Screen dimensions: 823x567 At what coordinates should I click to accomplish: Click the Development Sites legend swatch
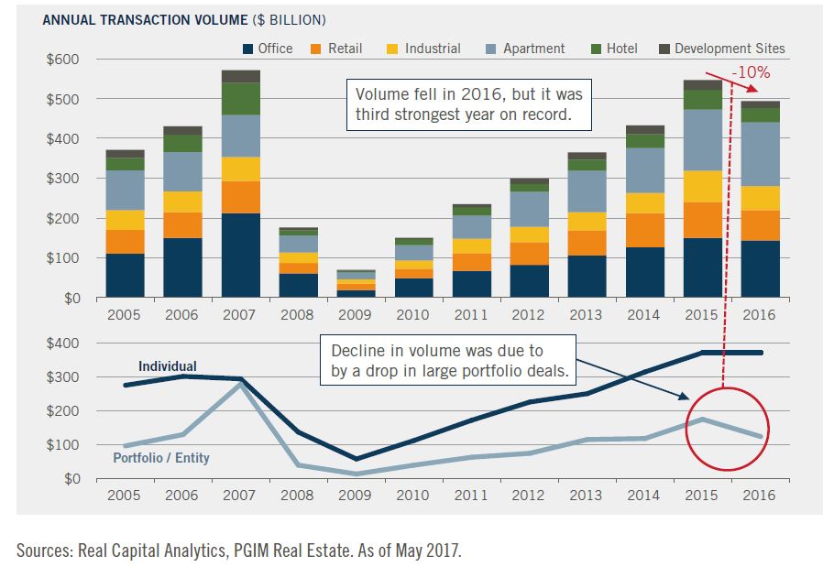tap(664, 49)
